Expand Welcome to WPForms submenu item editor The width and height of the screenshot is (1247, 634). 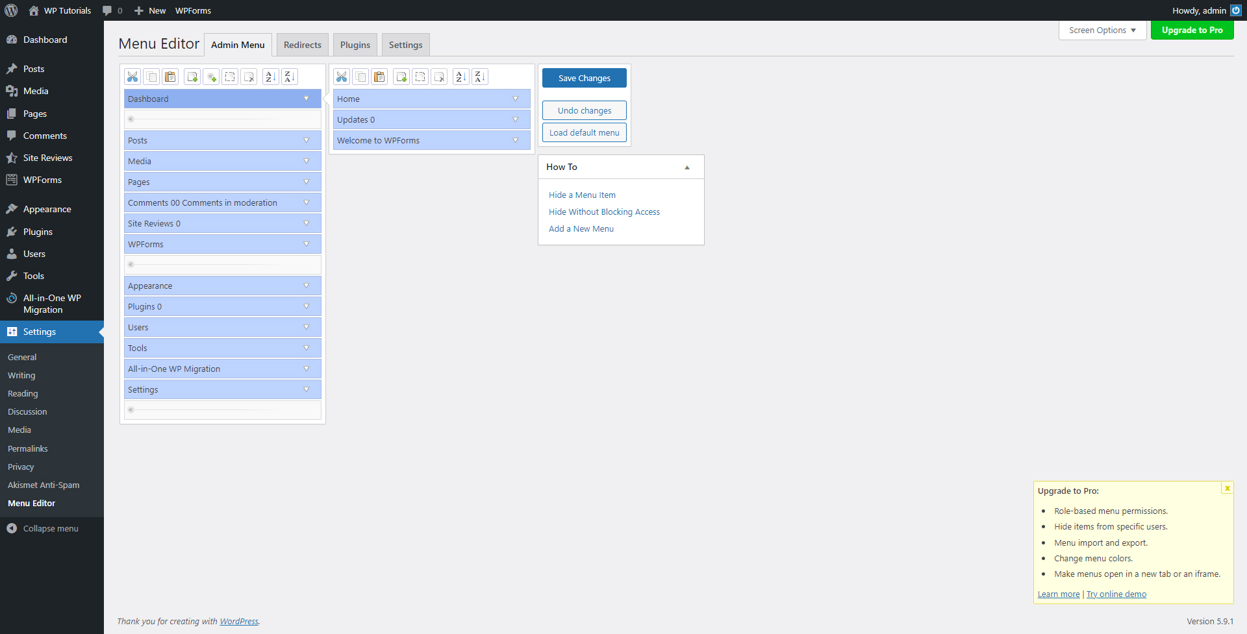click(516, 140)
